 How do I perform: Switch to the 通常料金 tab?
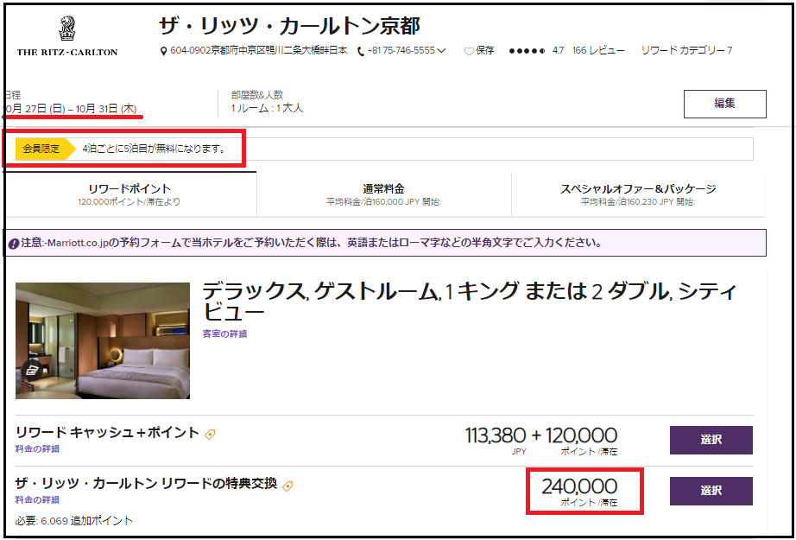384,194
